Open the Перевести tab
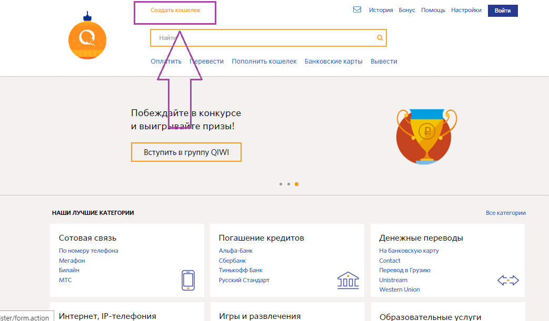Screen dimensions: 549x321 pyautogui.click(x=206, y=61)
